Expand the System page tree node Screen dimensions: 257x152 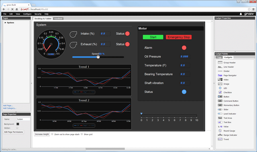5,23
